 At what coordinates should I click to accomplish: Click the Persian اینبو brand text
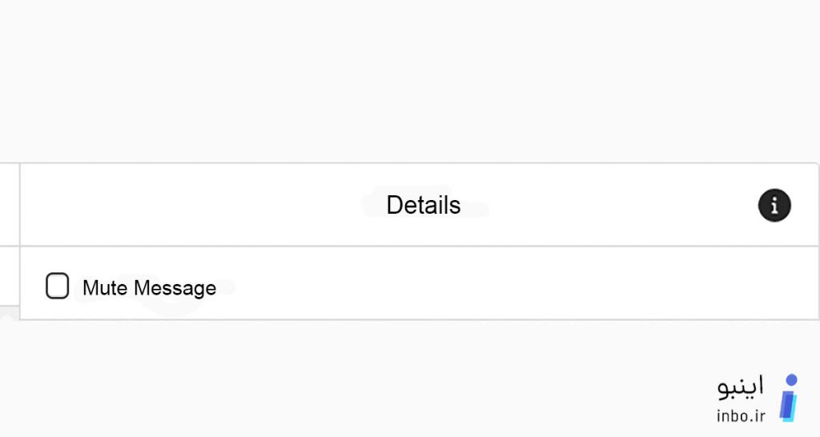(x=741, y=387)
